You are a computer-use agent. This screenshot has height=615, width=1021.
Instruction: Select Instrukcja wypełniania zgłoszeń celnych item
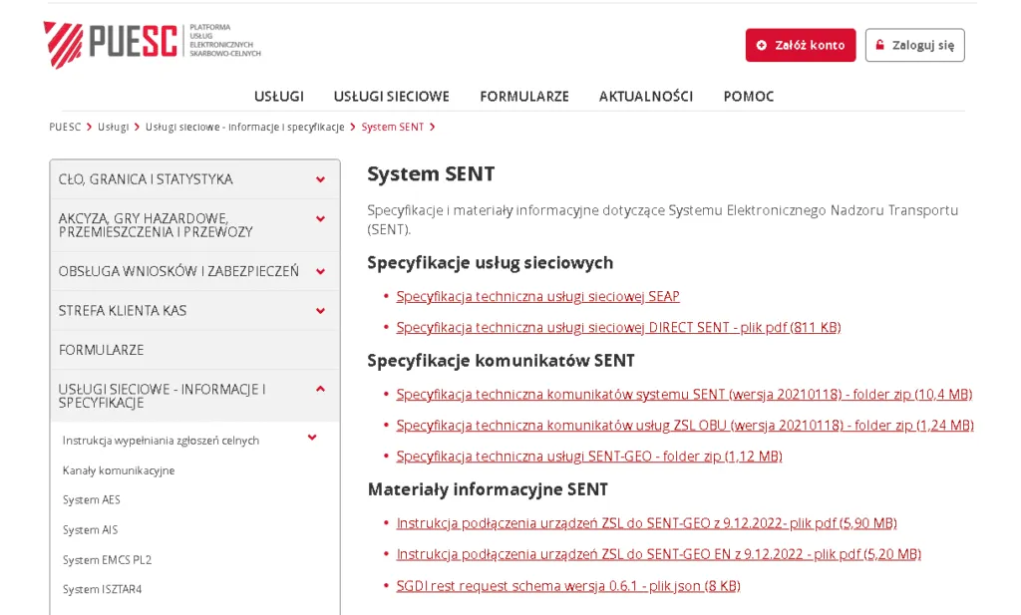coord(161,441)
